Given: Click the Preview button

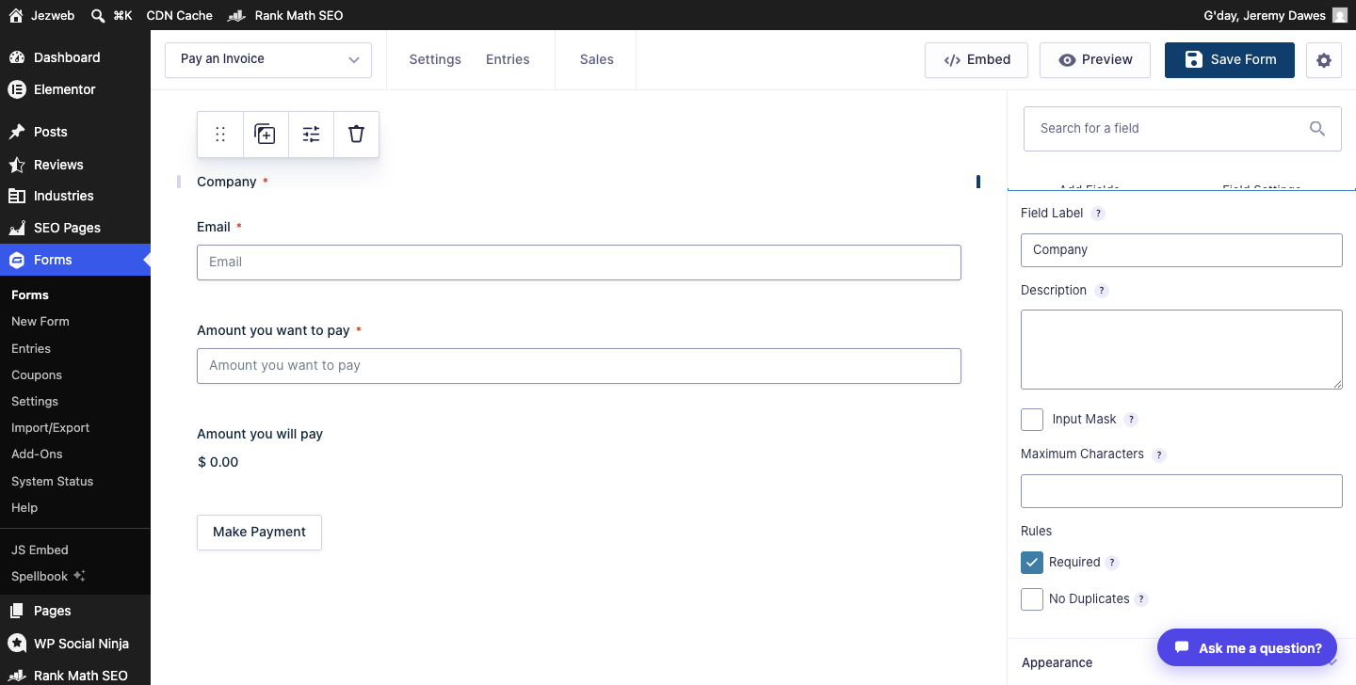Looking at the screenshot, I should pos(1095,59).
